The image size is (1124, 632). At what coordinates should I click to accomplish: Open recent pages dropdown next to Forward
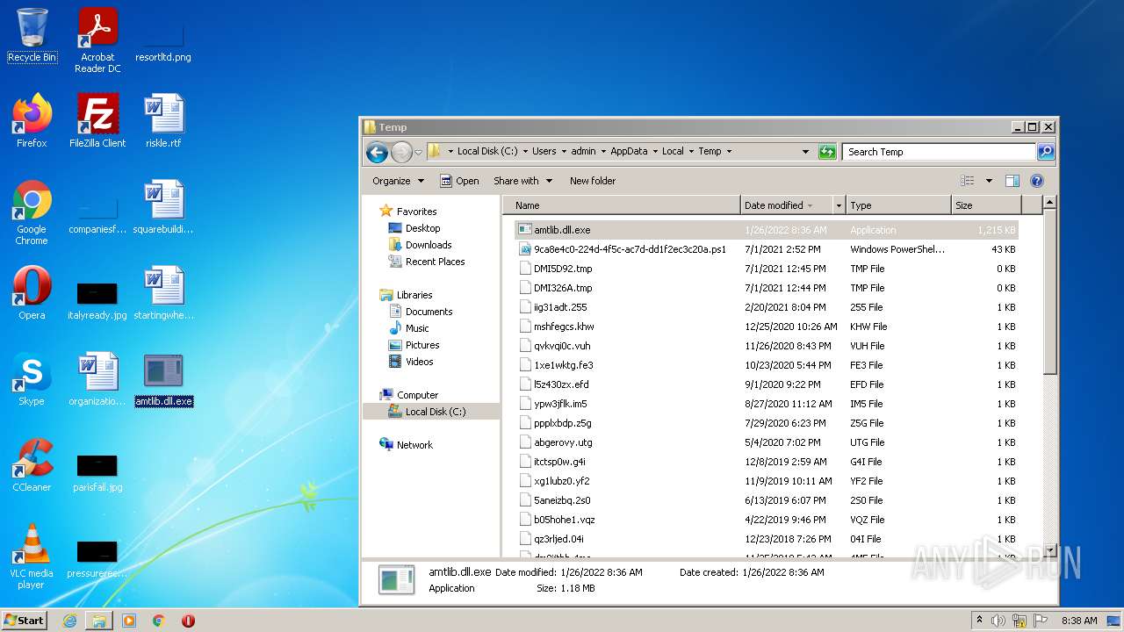tap(419, 152)
